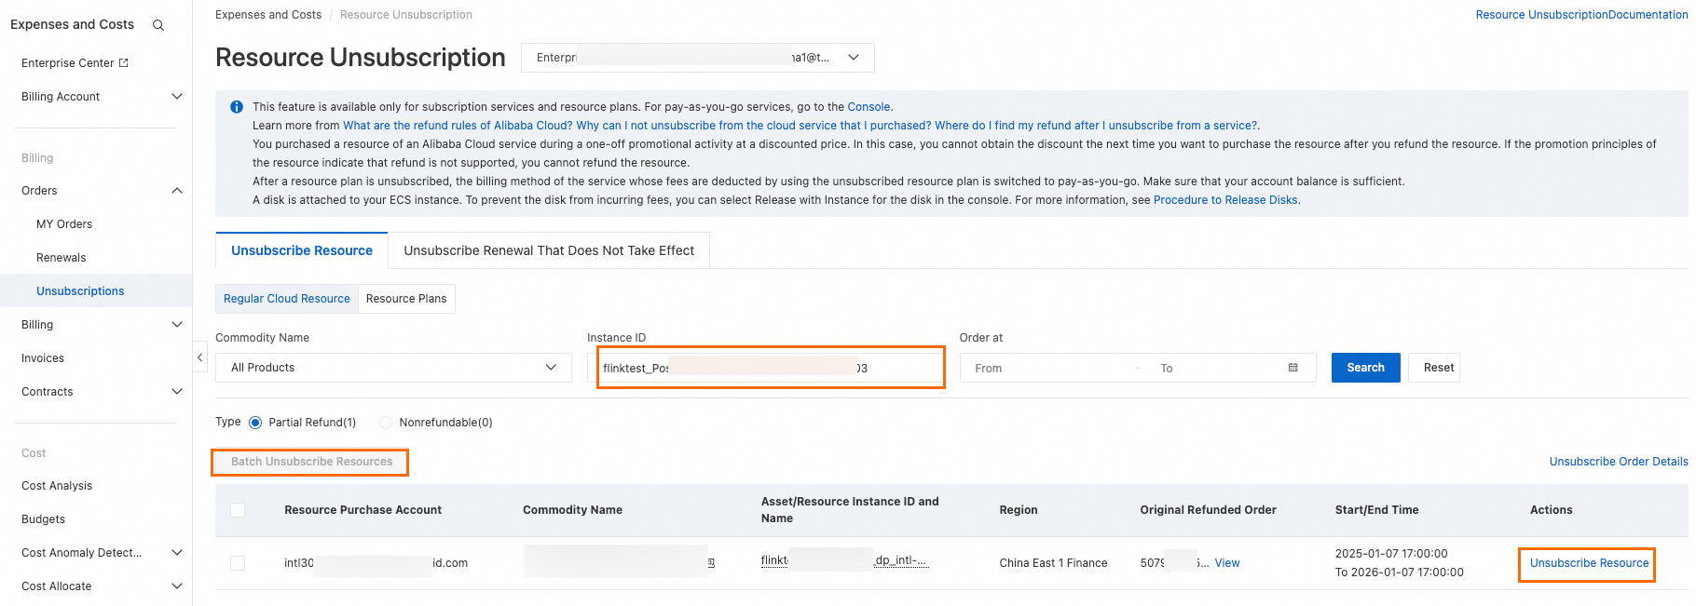
Task: Open the All Products commodity dropdown
Action: [393, 368]
